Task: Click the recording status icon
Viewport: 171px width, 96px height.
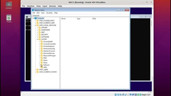Action: point(133,95)
